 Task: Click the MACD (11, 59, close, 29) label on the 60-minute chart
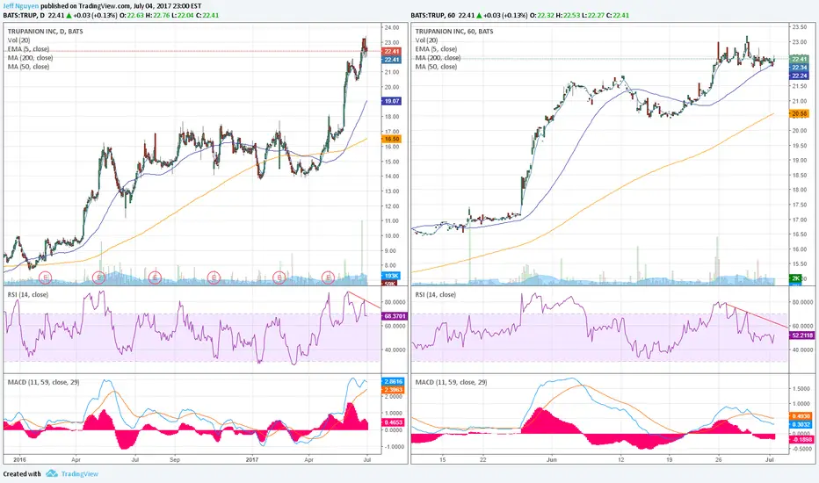tap(452, 382)
